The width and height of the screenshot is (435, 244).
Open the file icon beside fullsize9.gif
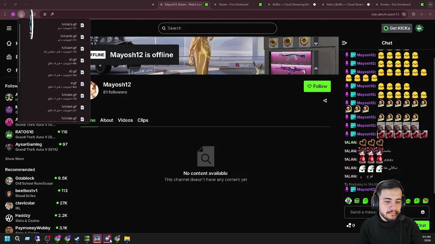82,49
